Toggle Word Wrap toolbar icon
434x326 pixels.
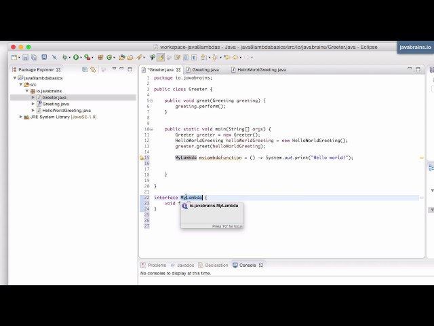point(185,57)
